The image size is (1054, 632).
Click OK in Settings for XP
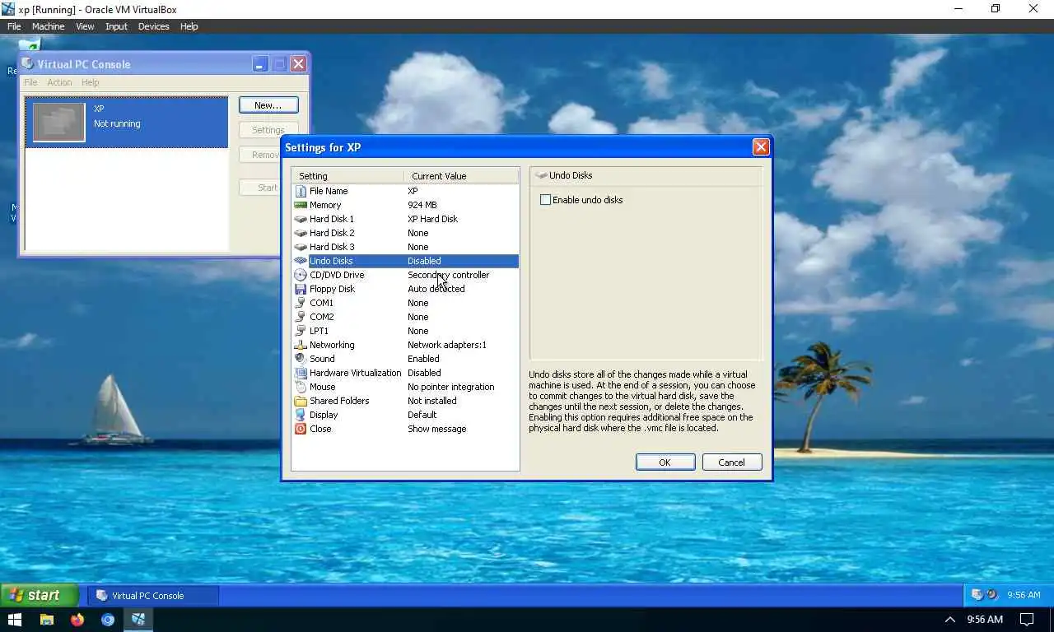tap(665, 462)
